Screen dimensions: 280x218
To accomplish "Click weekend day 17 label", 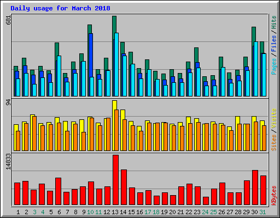I will coord(148,212).
